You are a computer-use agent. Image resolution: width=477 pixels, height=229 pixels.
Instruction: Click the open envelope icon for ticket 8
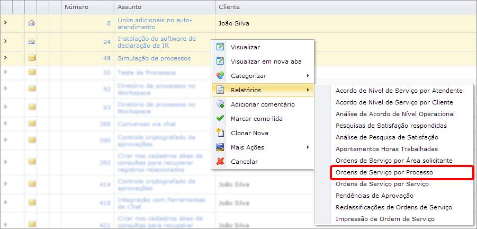tap(31, 23)
